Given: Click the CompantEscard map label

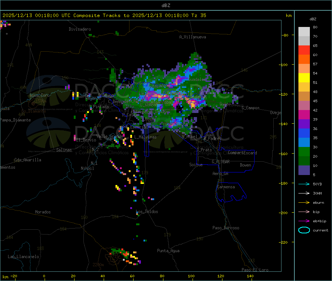Looking at the screenshot, I should pyautogui.click(x=242, y=153).
